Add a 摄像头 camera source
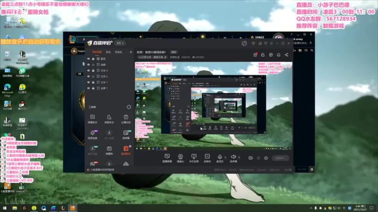Image resolution: width=378 pixels, height=212 pixels. click(180, 158)
